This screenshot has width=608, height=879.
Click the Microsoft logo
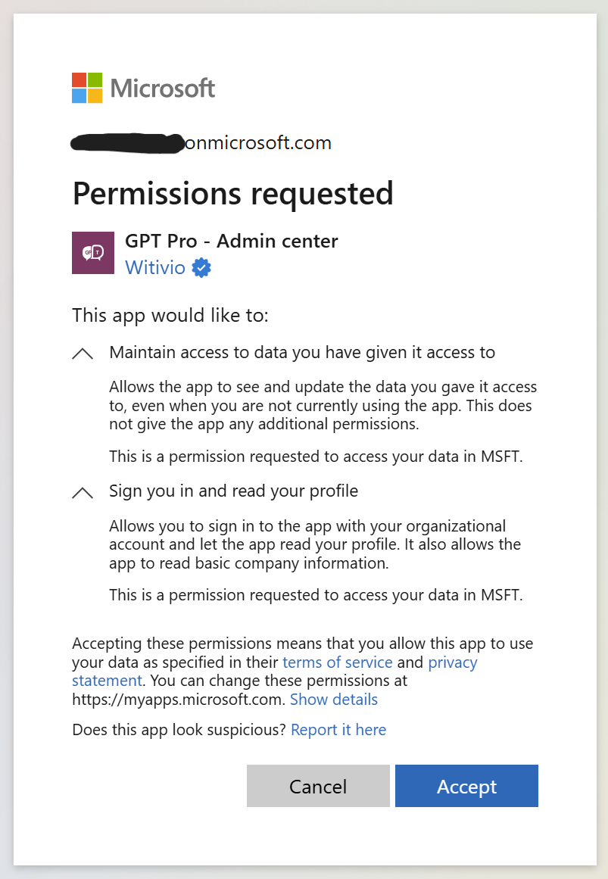(142, 87)
